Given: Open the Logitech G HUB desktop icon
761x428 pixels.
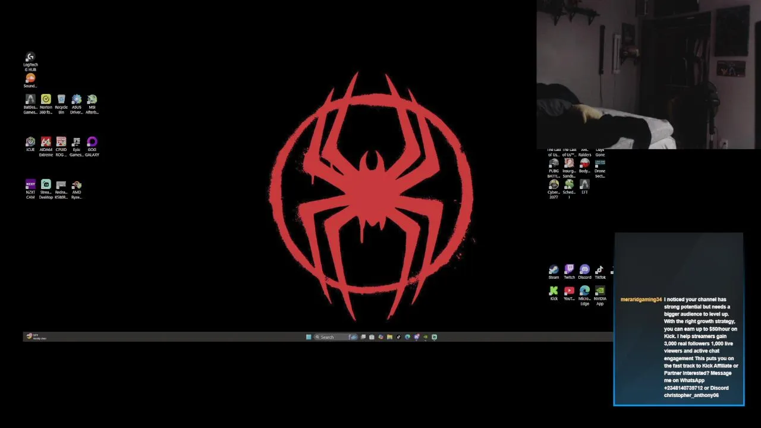Looking at the screenshot, I should tap(30, 62).
